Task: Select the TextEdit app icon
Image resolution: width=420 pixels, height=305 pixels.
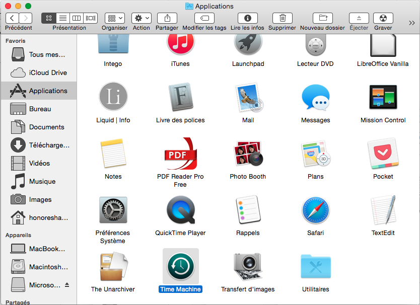Action: pos(383,210)
